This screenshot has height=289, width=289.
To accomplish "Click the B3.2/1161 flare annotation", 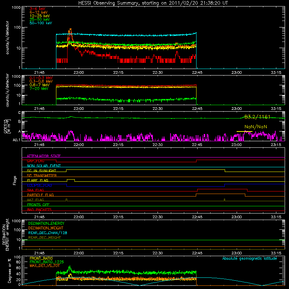I will click(x=257, y=117).
